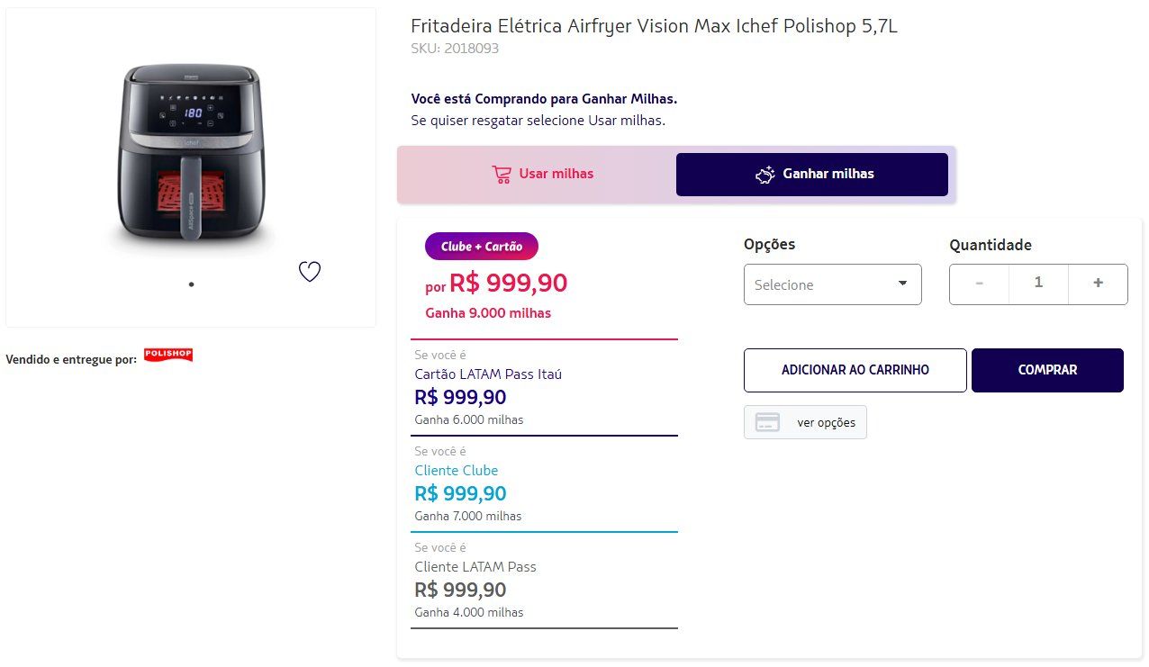Click the image carousel dot indicator

[x=191, y=284]
